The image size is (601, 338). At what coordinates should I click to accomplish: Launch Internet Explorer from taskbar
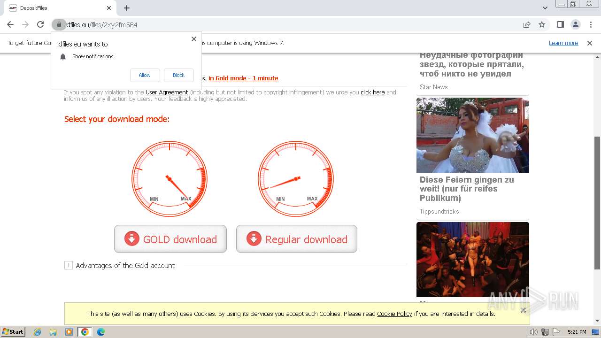[x=37, y=332]
